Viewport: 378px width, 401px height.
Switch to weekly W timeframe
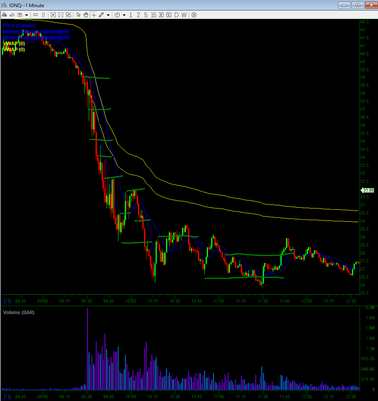click(184, 15)
